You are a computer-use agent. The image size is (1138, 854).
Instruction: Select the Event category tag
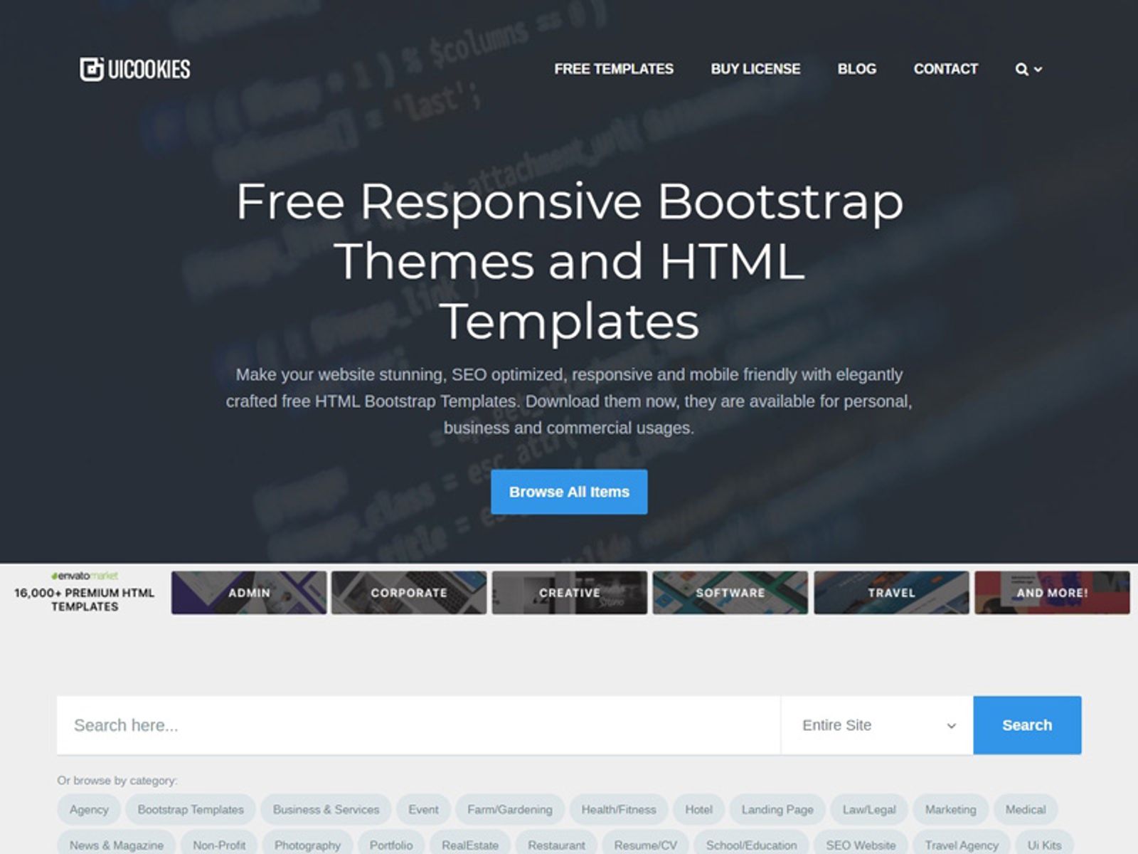point(423,809)
